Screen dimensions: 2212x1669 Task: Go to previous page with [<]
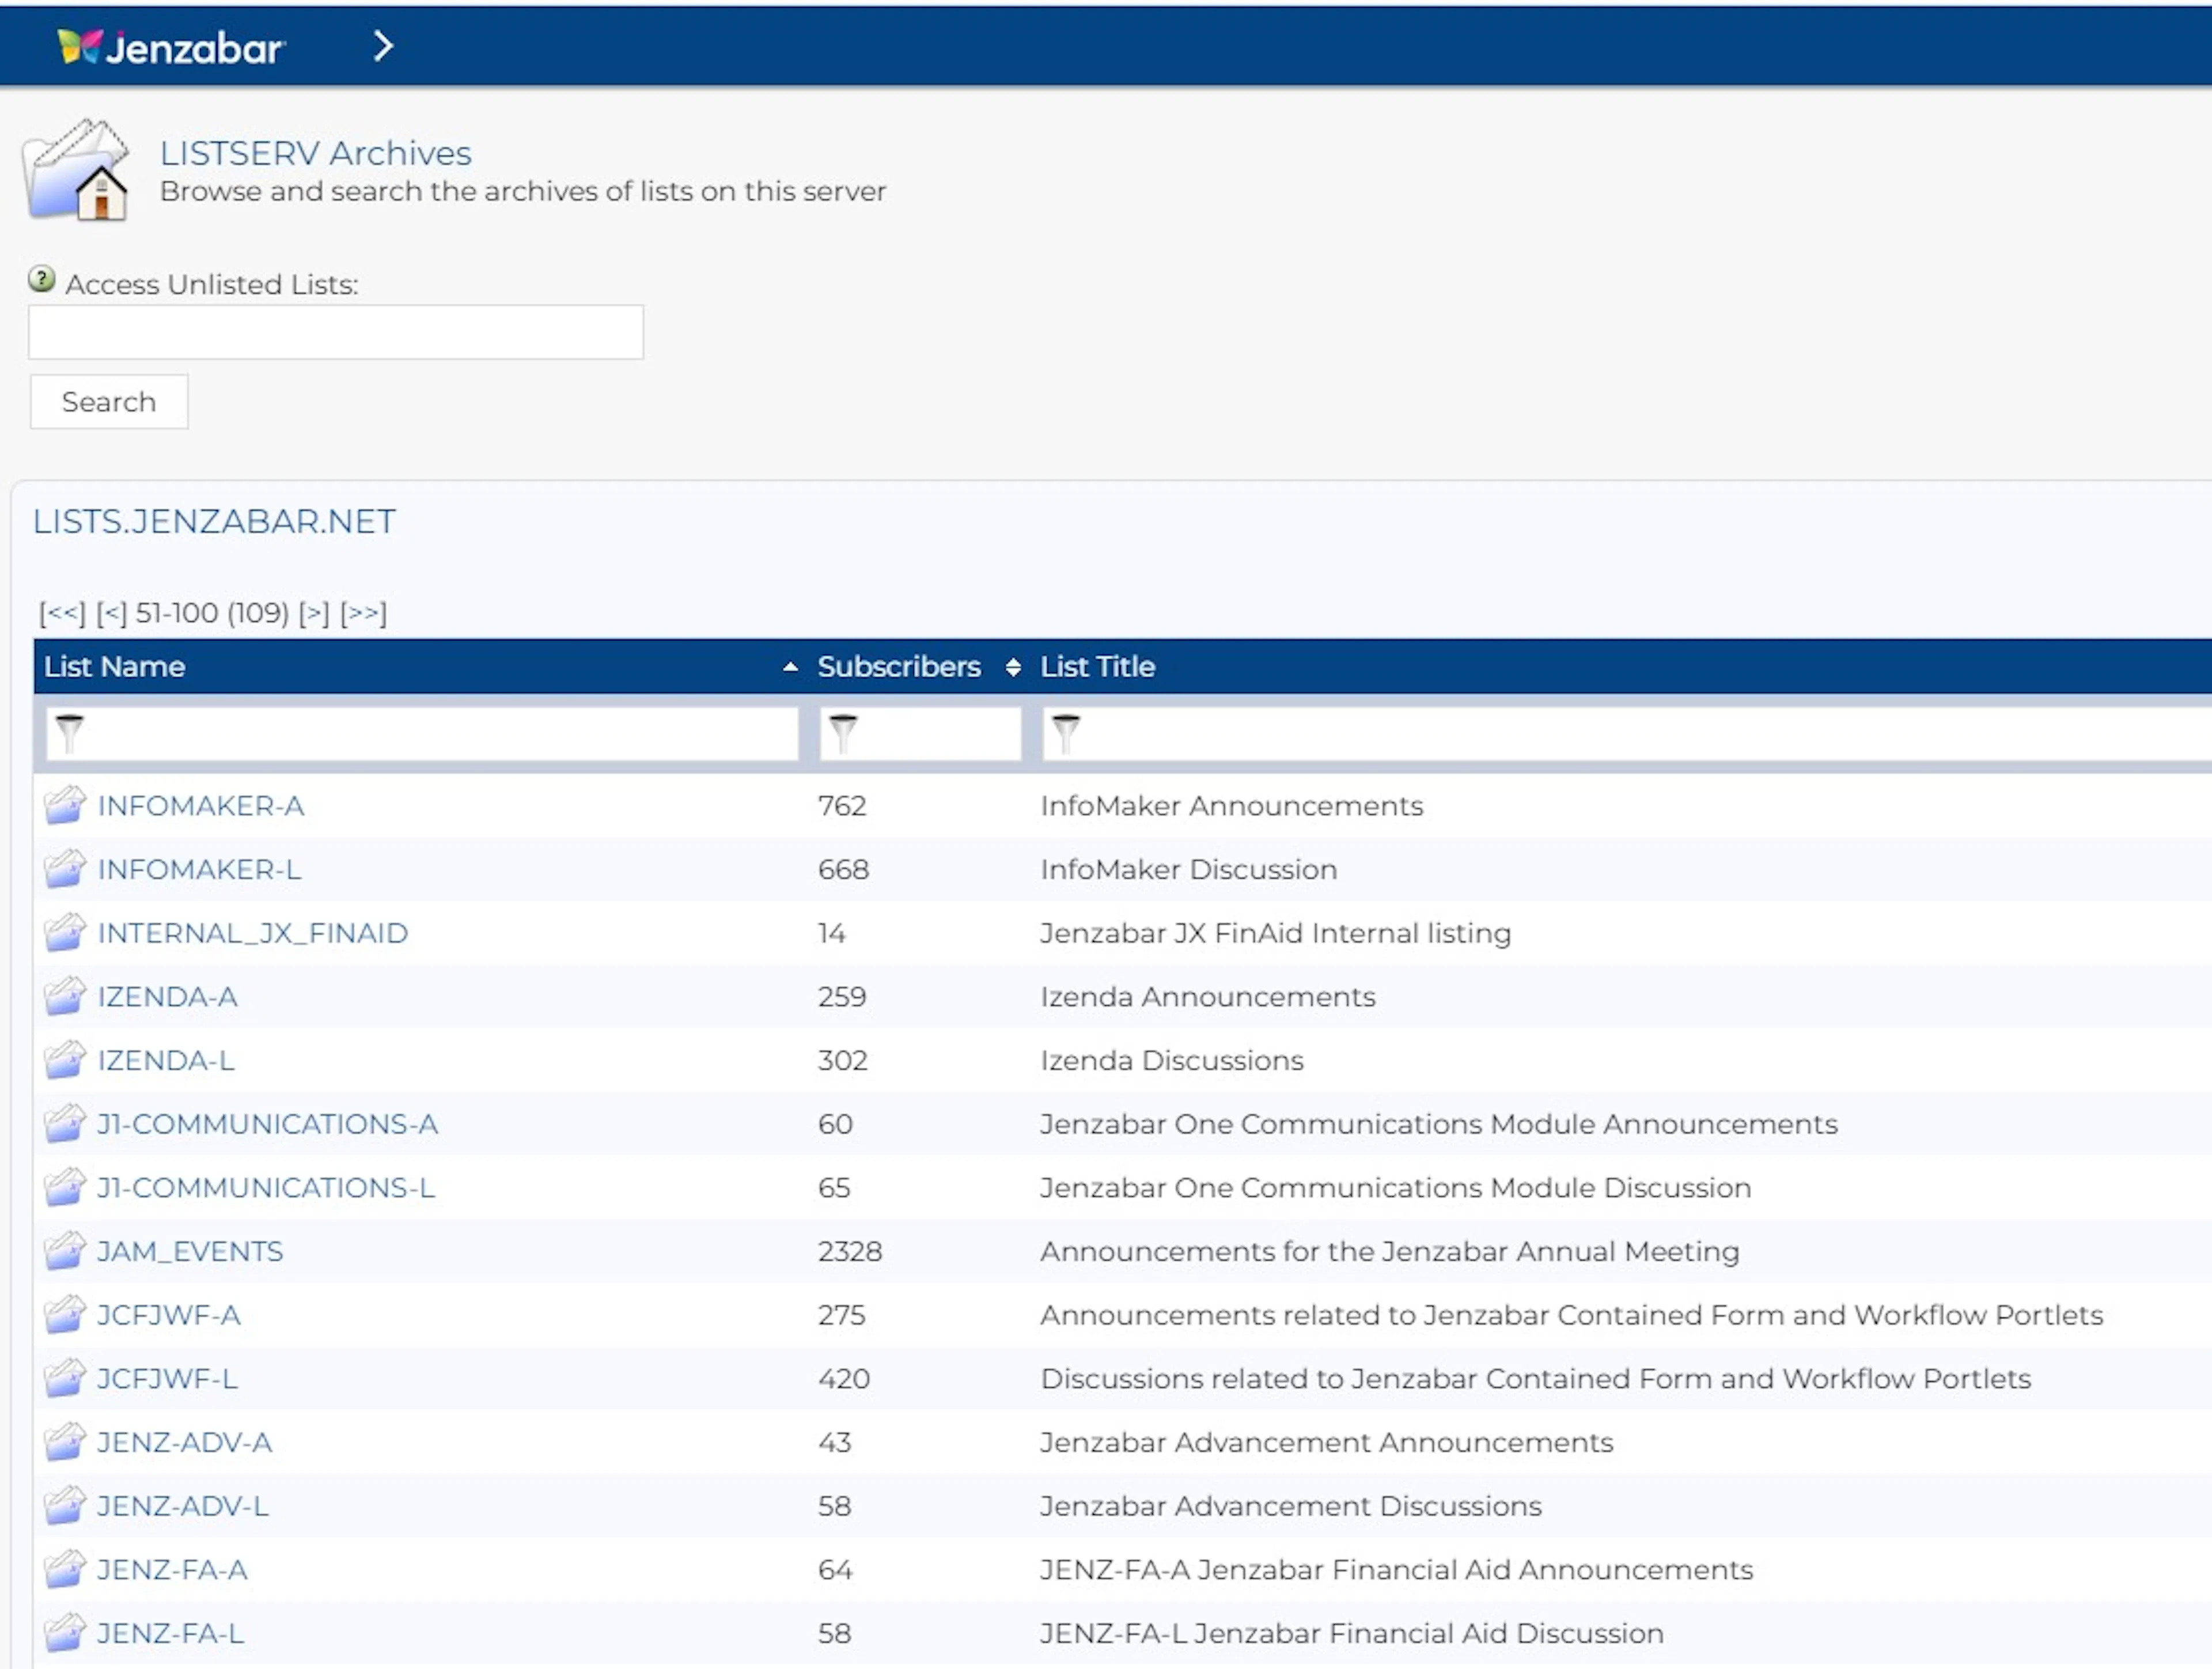tap(111, 613)
